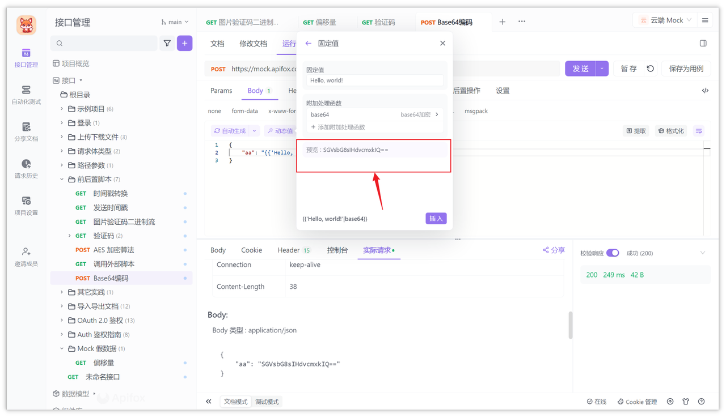This screenshot has height=418, width=726.
Task: Expand the 验证码 item
Action: coord(69,236)
